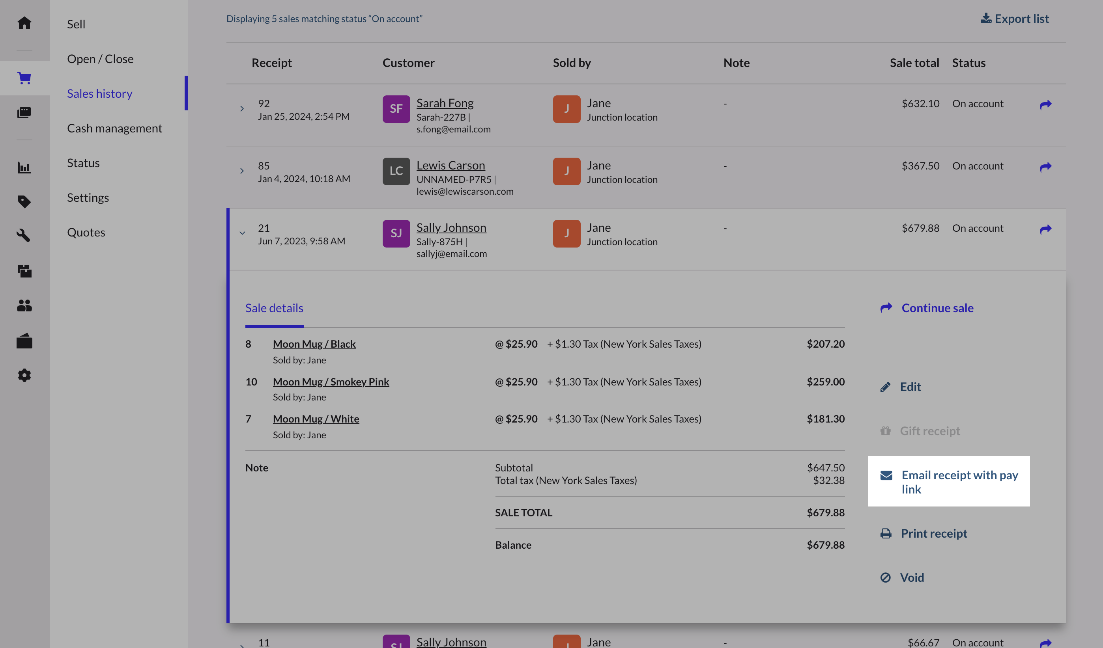Expand receipt 85 sale row
Image resolution: width=1103 pixels, height=648 pixels.
coord(242,171)
